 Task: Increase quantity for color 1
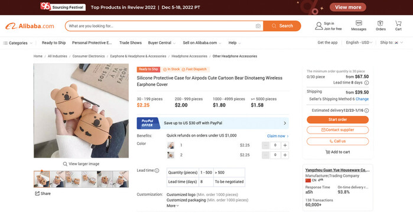pos(285,145)
